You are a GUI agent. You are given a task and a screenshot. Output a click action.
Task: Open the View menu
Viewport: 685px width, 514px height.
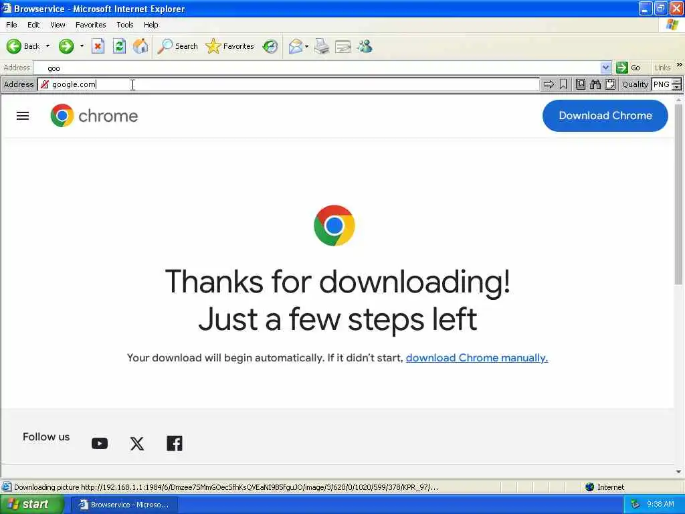(x=58, y=25)
